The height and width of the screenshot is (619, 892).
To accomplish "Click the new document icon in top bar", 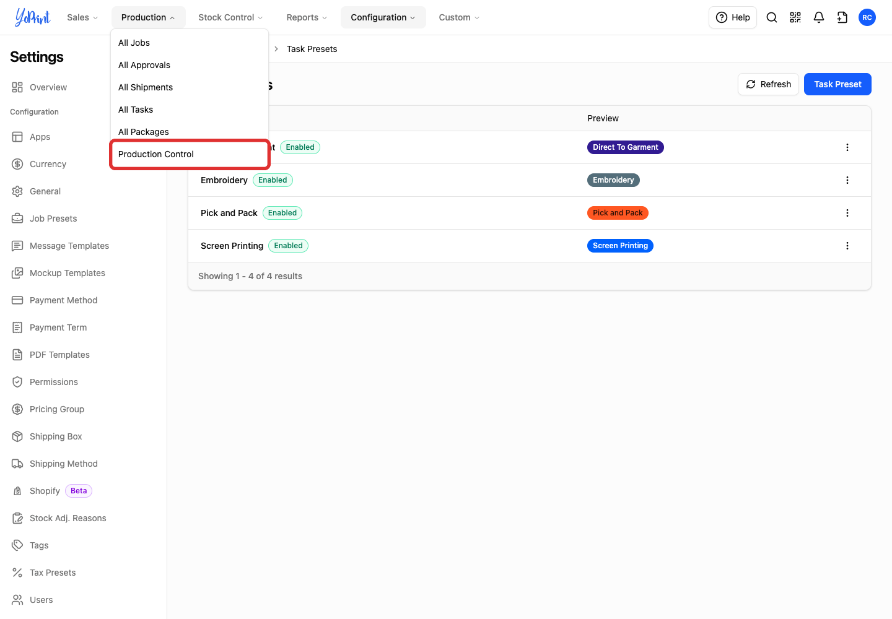I will pos(842,17).
